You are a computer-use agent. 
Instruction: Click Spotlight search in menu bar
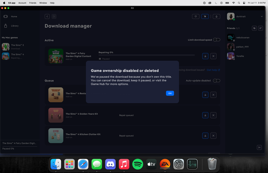(x=239, y=3)
